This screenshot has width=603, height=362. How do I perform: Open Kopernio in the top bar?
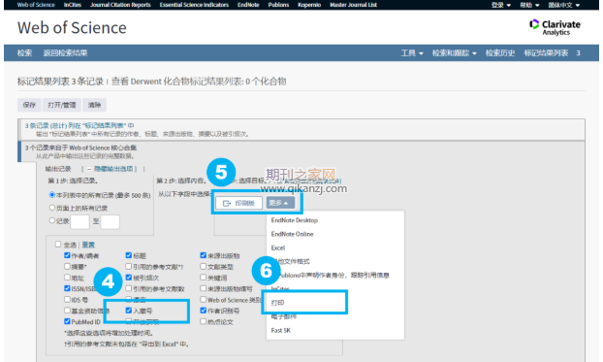coord(309,5)
